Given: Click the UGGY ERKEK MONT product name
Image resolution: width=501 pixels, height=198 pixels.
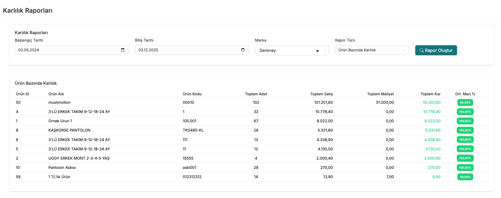Looking at the screenshot, I should 79,158.
